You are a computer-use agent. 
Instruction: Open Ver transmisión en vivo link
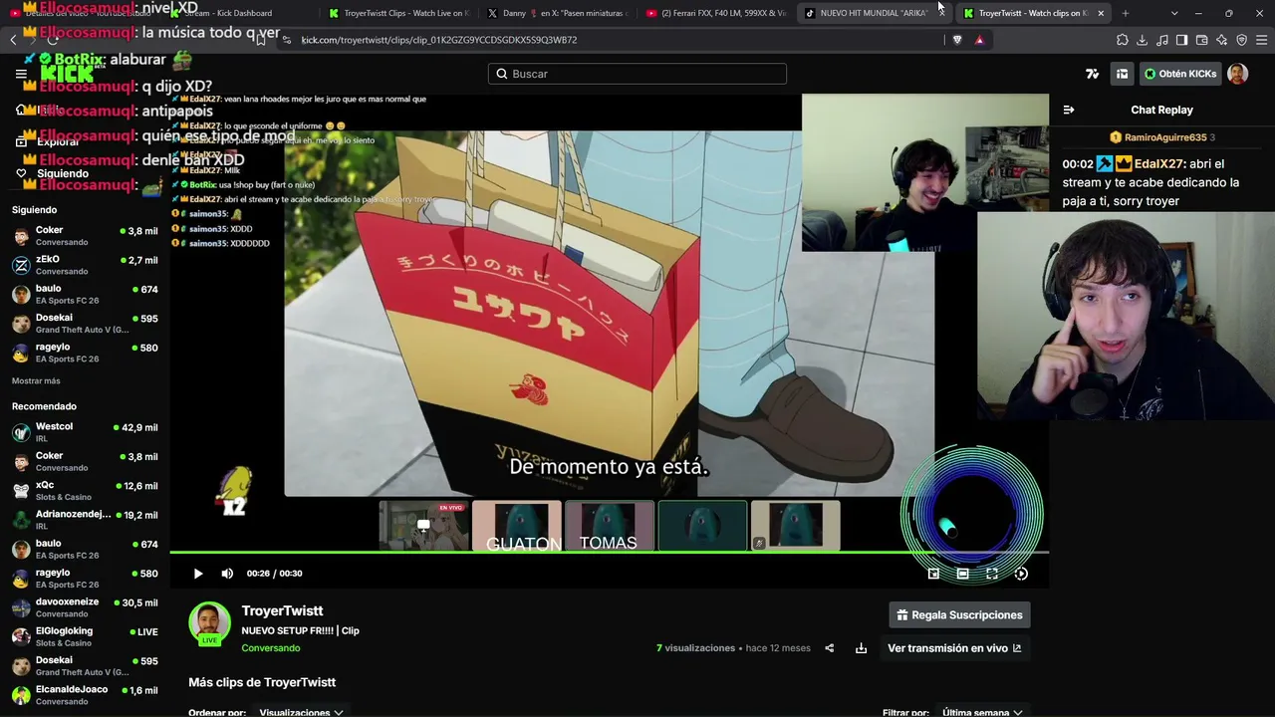click(954, 648)
